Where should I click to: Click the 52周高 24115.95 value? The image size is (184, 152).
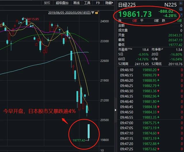click(142, 64)
